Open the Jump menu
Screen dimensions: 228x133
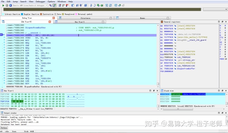(x=15, y=2)
